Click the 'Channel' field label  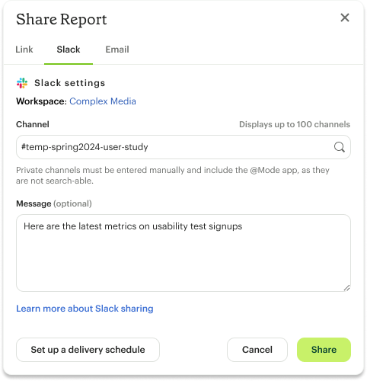point(33,124)
